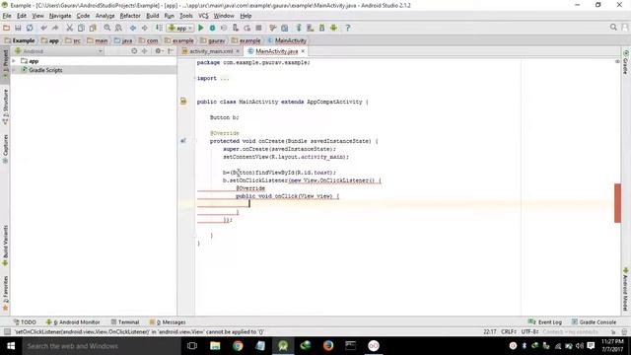Image resolution: width=631 pixels, height=355 pixels.
Task: Expand the Gradle Scripts tree node
Action: click(x=14, y=70)
